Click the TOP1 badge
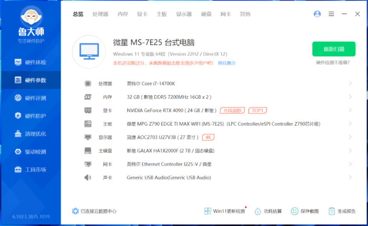The width and height of the screenshot is (368, 226). [x=257, y=110]
